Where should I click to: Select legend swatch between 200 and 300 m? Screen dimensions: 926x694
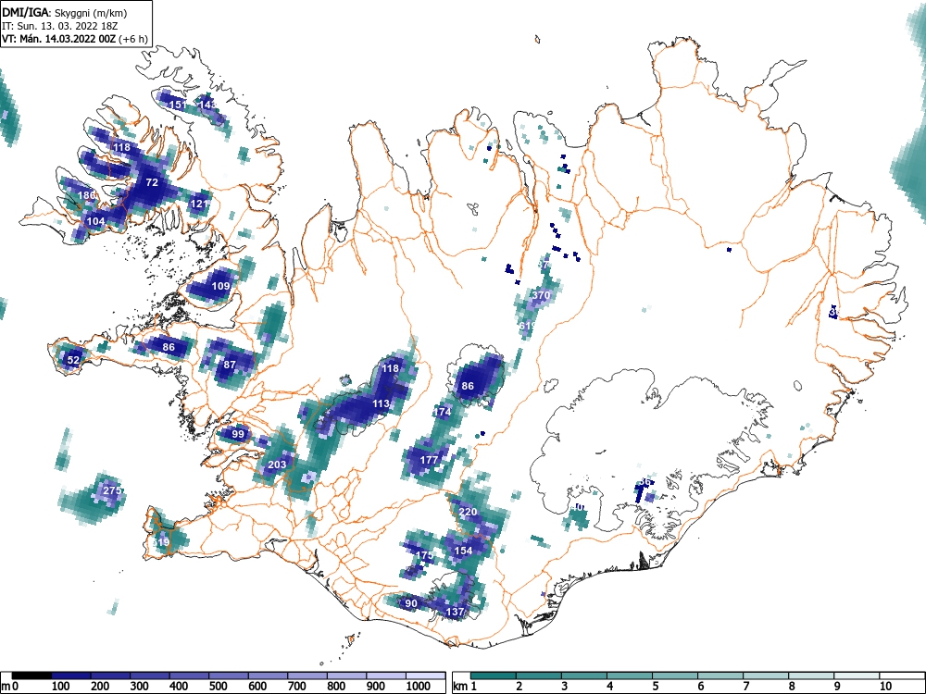pos(110,675)
